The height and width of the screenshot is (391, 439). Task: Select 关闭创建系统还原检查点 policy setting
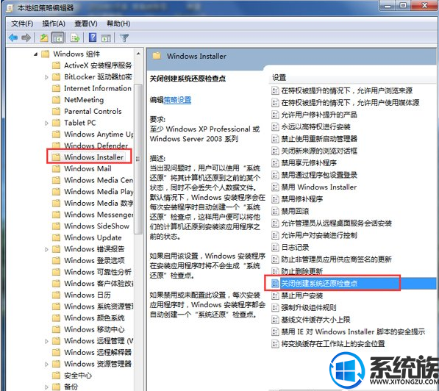coord(319,283)
